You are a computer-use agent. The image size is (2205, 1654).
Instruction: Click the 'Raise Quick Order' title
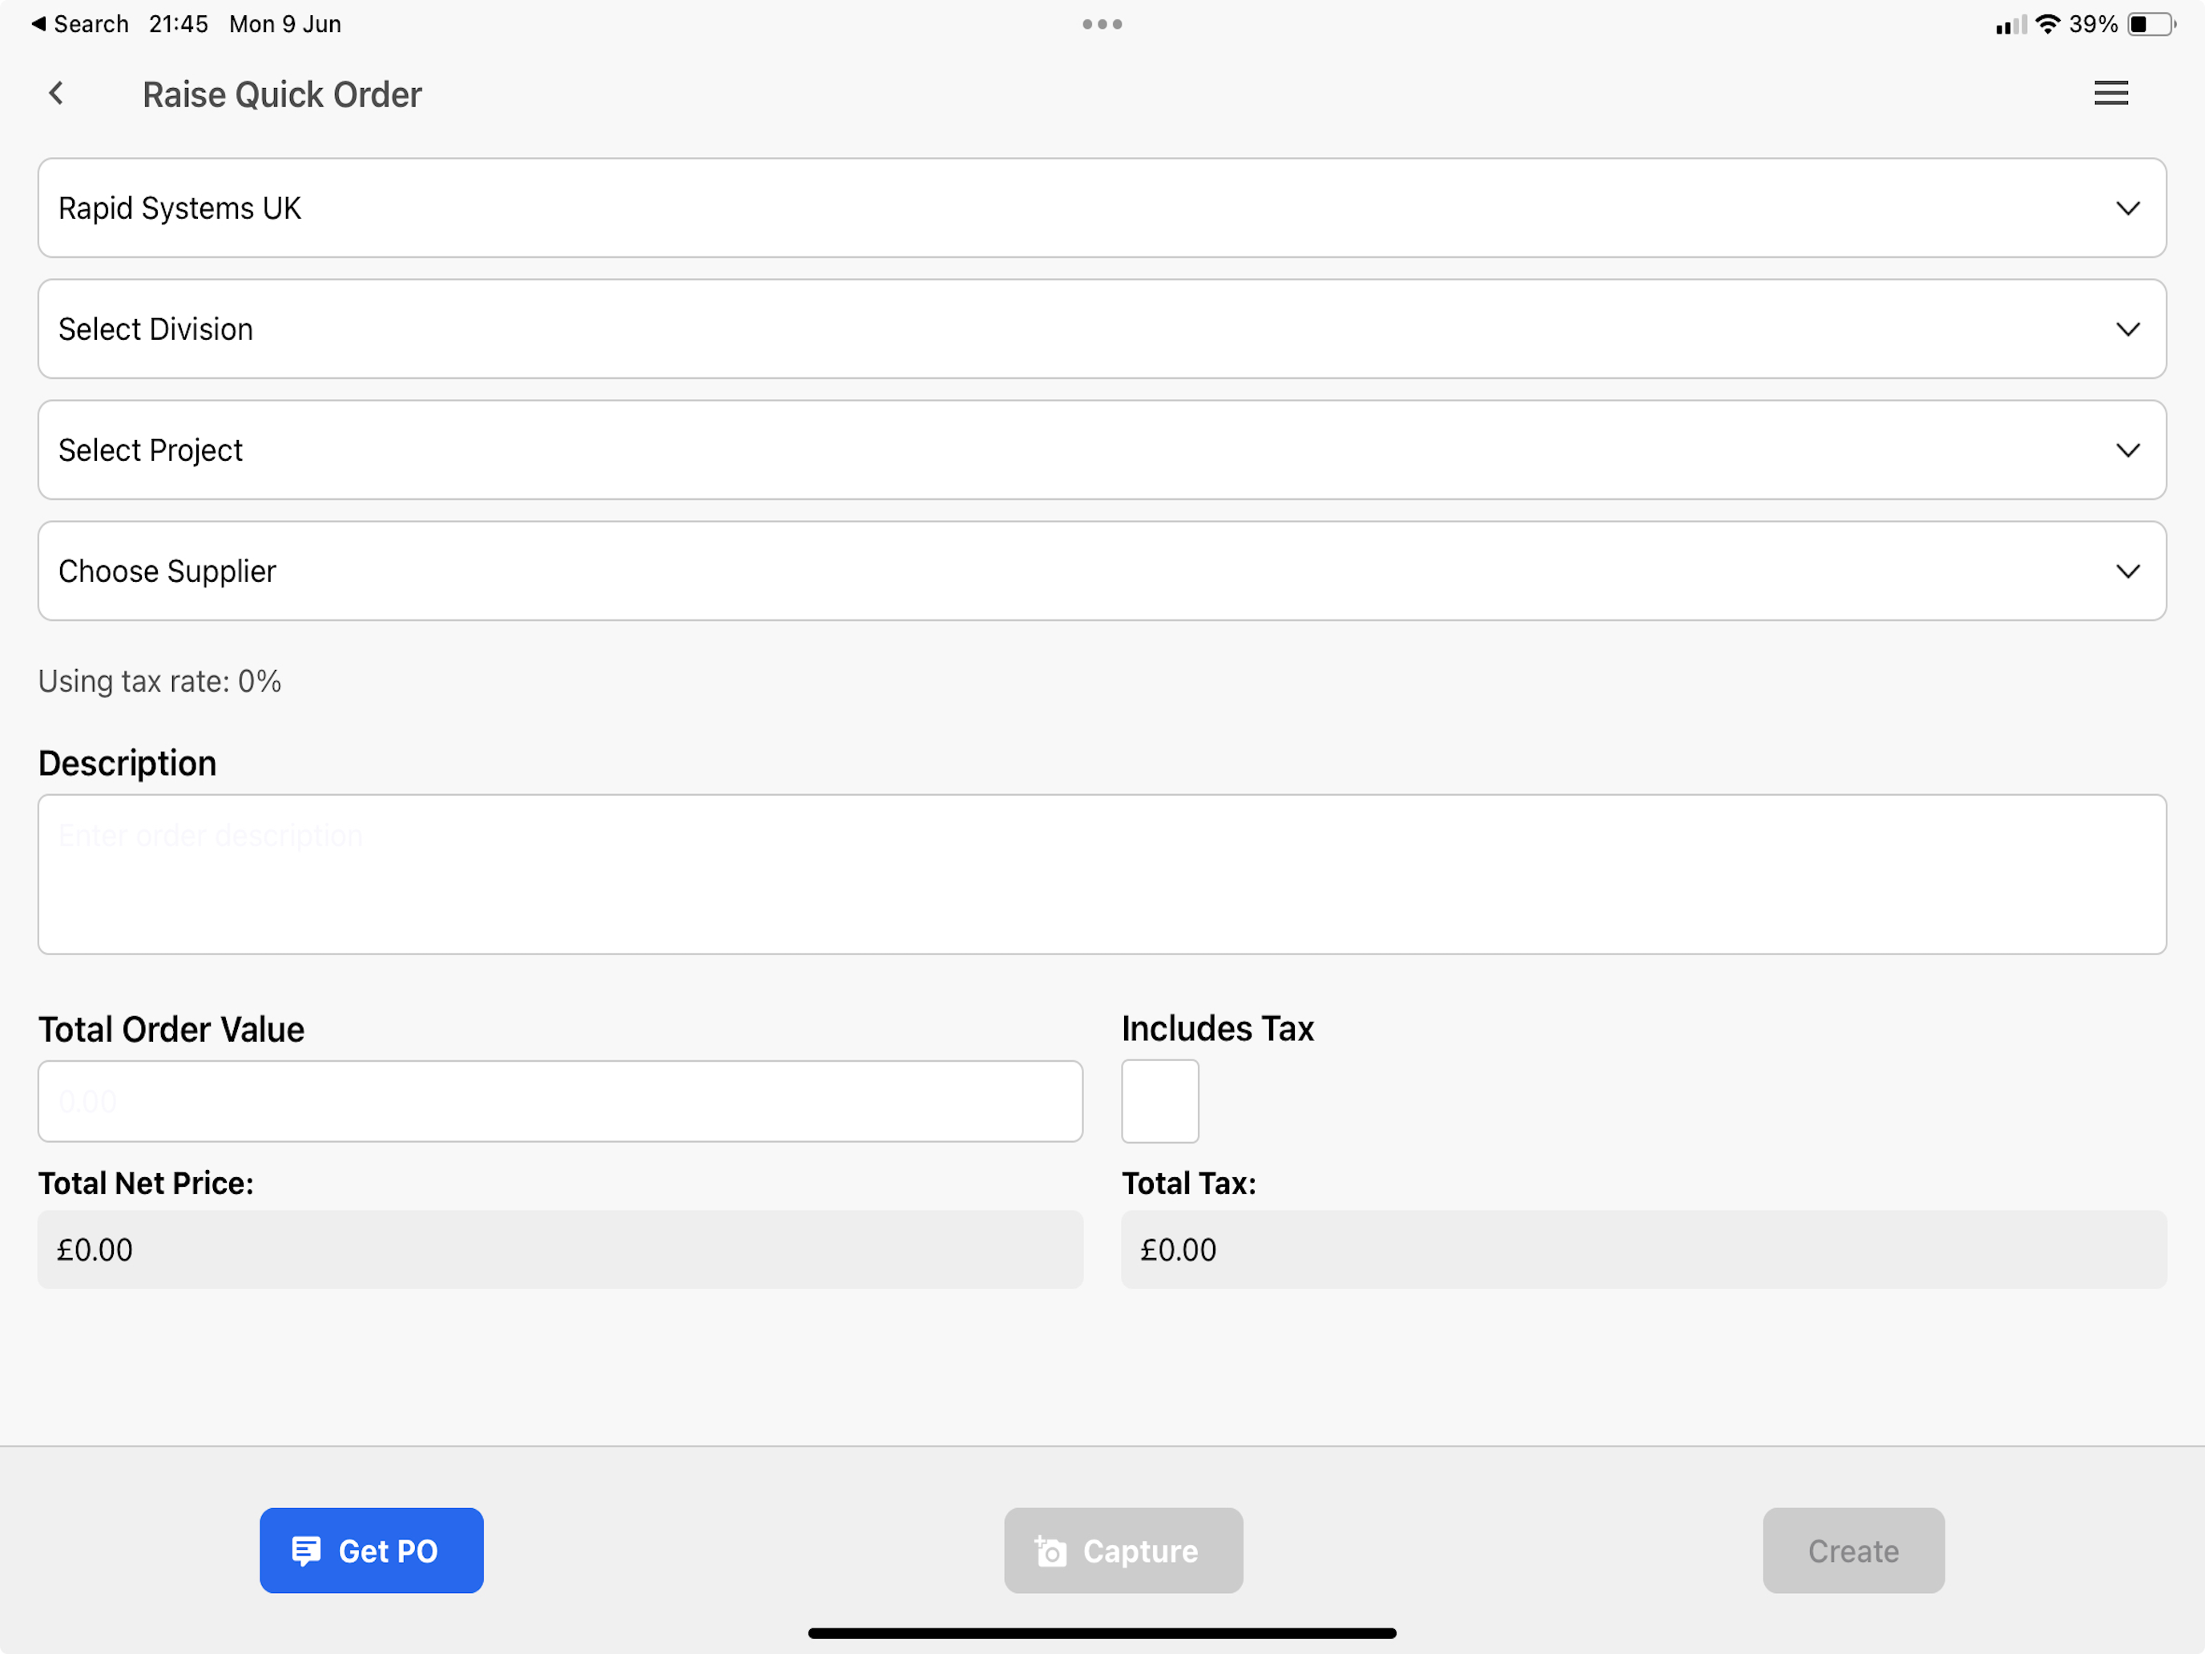[x=282, y=95]
